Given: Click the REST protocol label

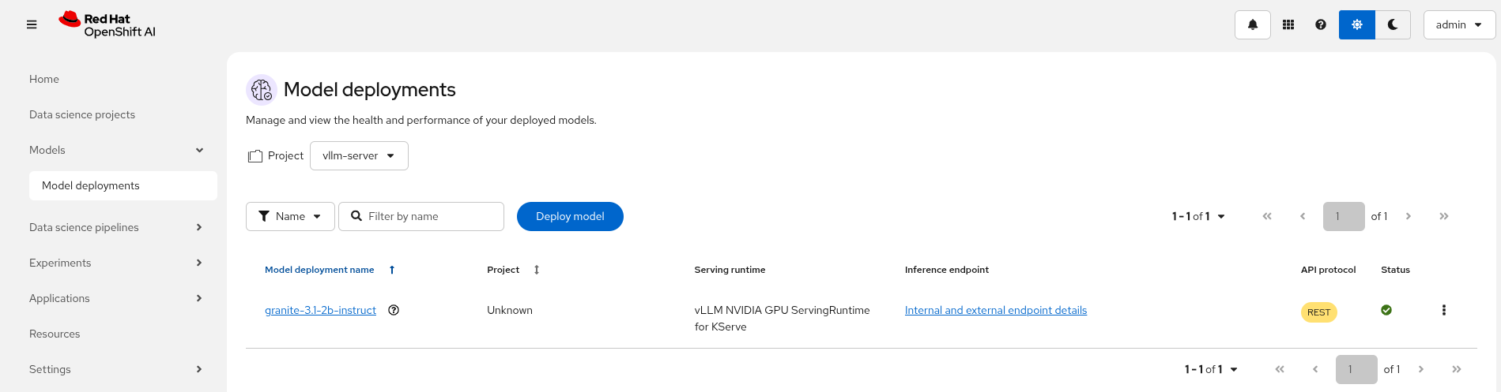Looking at the screenshot, I should point(1318,312).
